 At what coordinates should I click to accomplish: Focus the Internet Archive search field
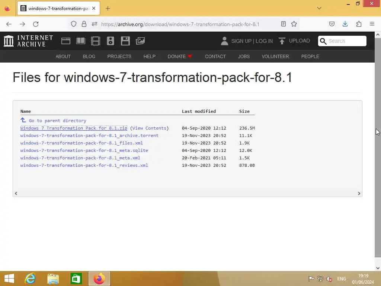pos(342,41)
